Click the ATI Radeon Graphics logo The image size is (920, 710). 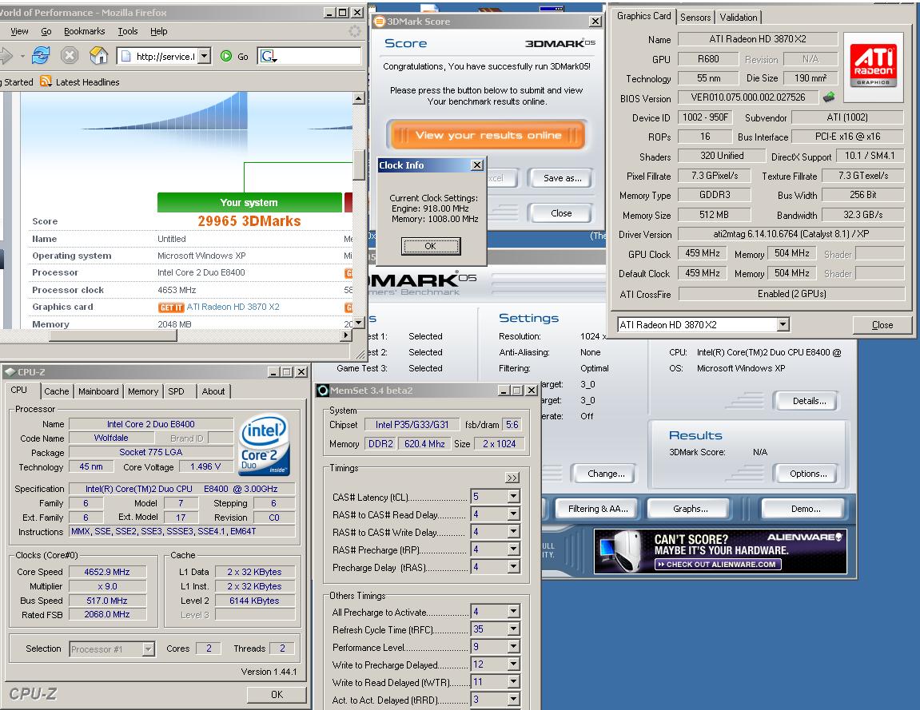(873, 65)
